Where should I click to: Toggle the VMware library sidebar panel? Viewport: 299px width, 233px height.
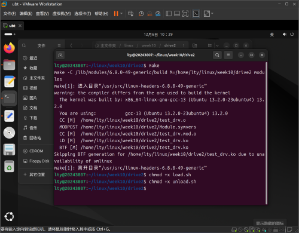tap(169, 14)
